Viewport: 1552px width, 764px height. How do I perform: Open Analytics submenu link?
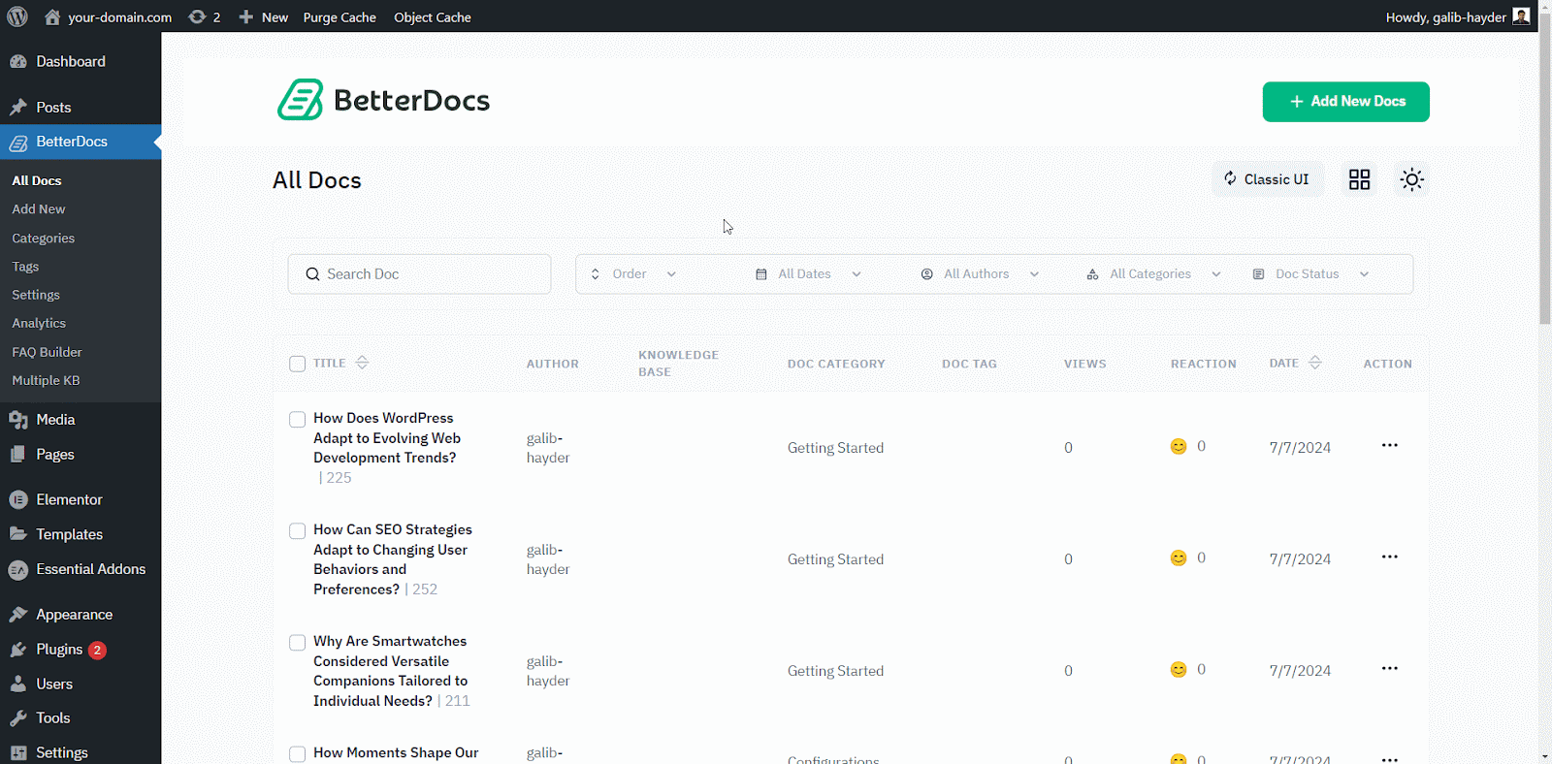39,324
